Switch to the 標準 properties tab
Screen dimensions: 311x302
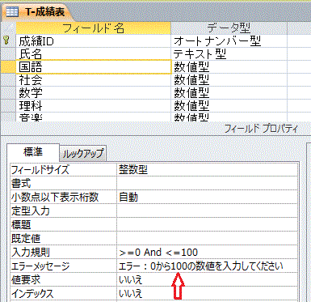(33, 152)
